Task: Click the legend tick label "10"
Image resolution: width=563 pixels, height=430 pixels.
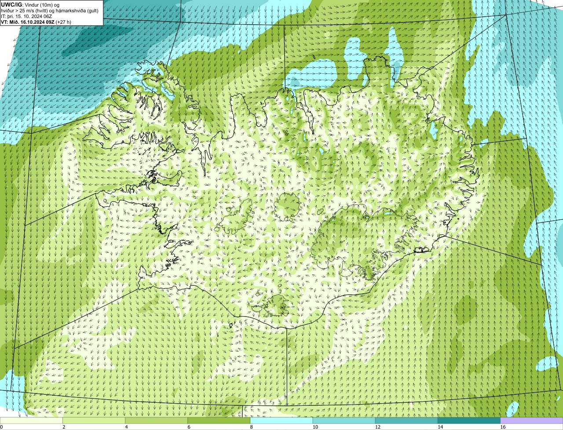Action: [x=315, y=427]
